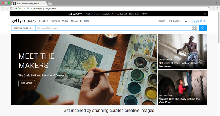Open Boards from header
Image resolution: width=220 pixels, height=116 pixels.
[x=175, y=21]
